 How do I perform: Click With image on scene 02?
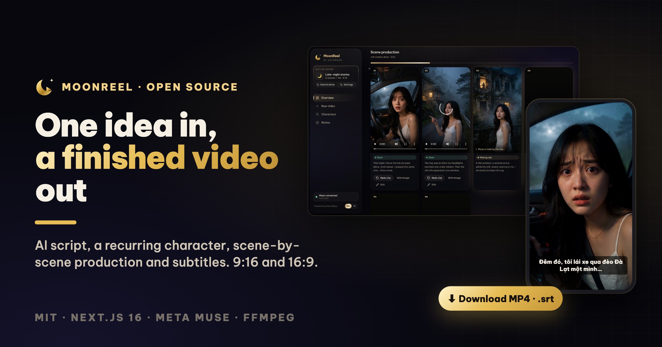(x=454, y=178)
